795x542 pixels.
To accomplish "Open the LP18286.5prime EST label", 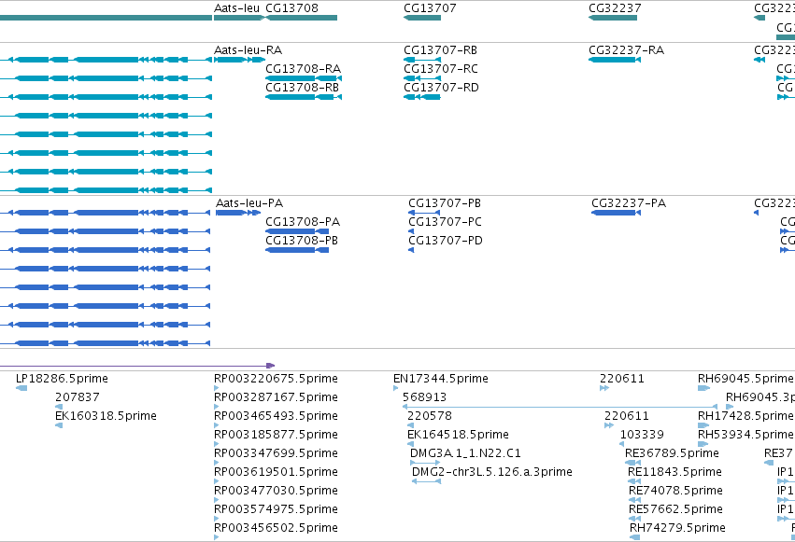I will tap(62, 379).
